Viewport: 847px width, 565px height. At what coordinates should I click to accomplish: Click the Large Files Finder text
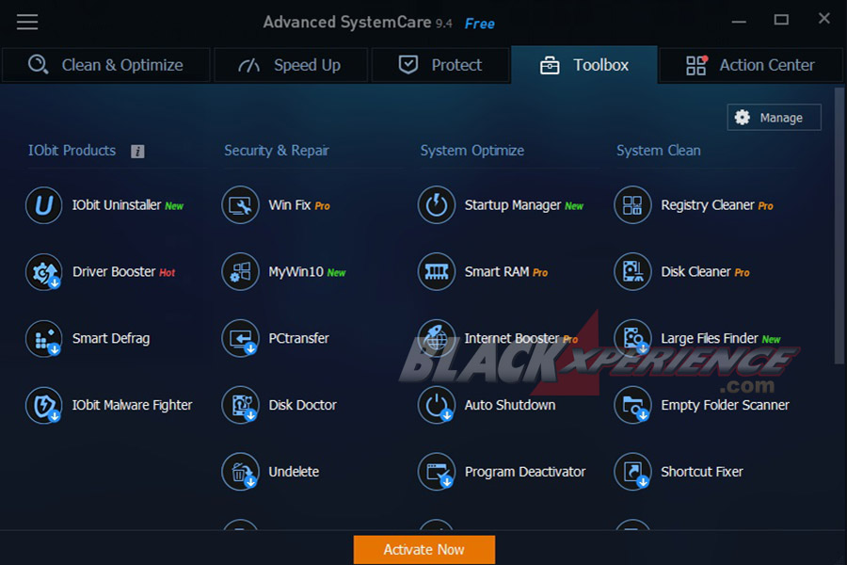[710, 338]
